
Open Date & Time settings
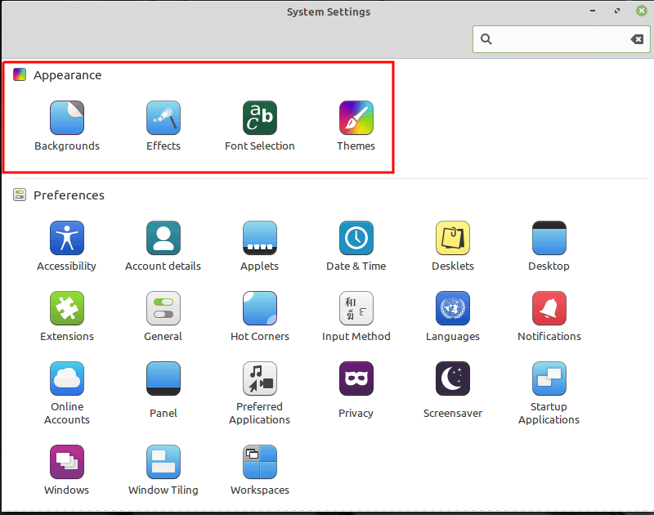coord(356,237)
